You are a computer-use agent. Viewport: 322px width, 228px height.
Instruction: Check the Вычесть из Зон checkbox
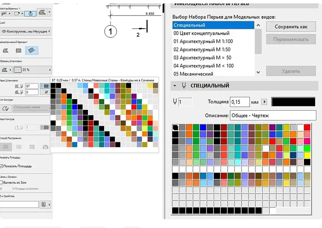[x=1, y=182]
